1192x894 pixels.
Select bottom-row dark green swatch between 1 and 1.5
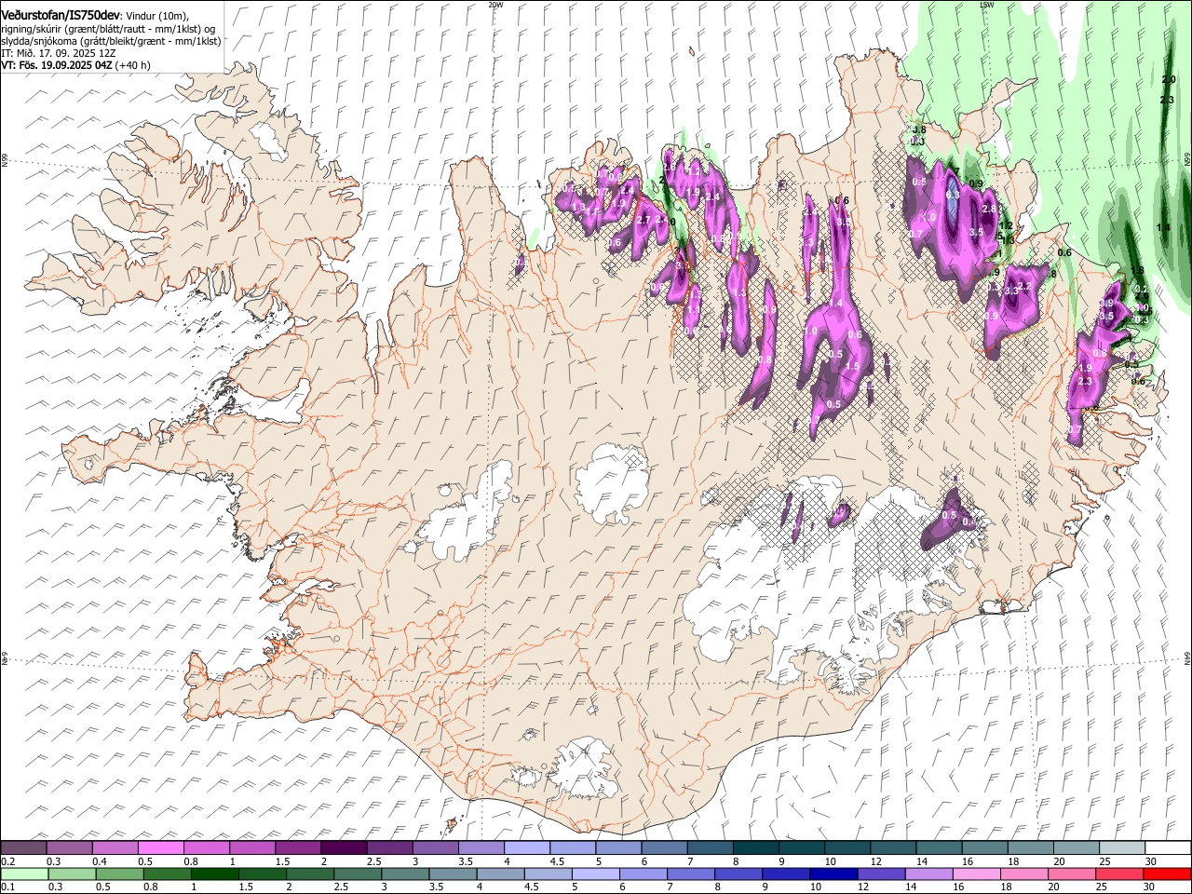(x=215, y=874)
